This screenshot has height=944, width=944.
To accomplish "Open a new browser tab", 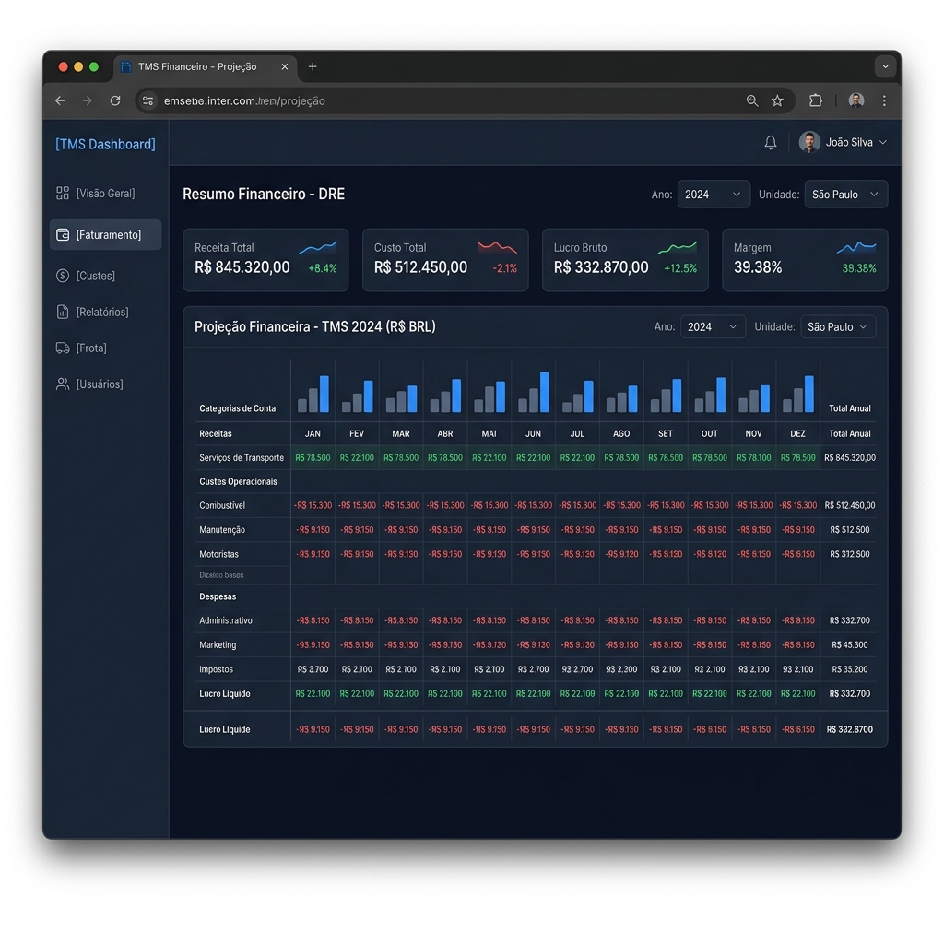I will [313, 66].
